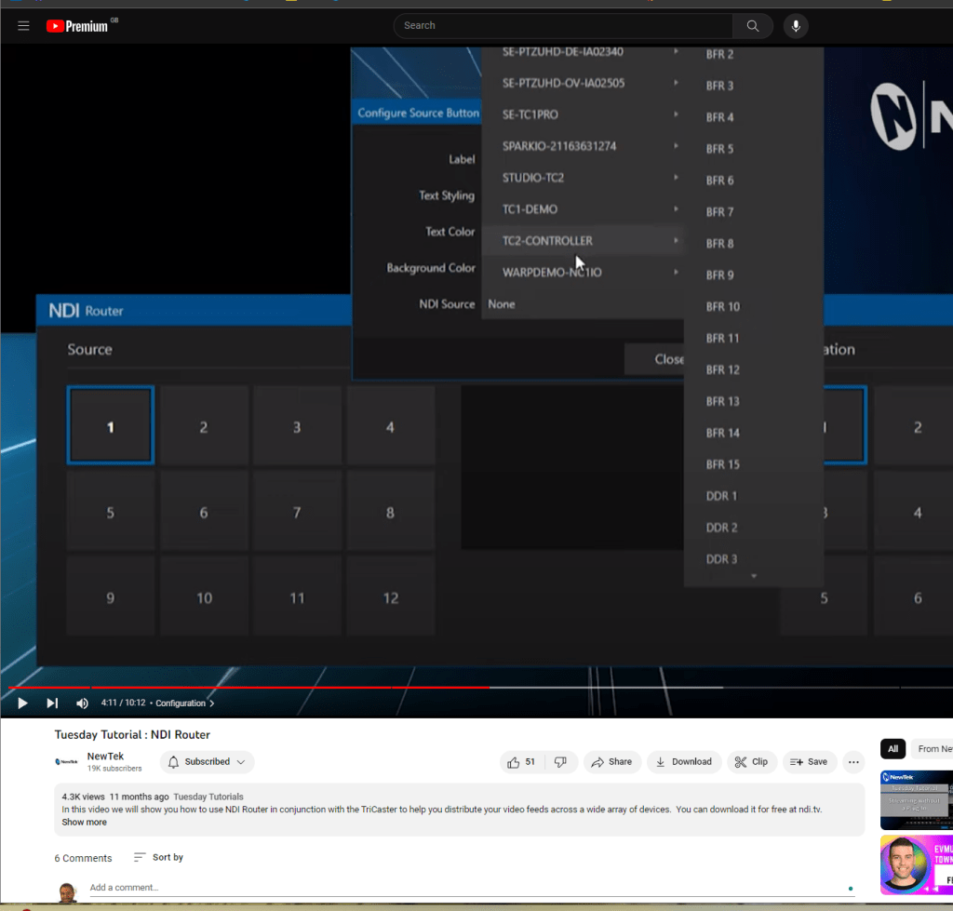Click the Add a comment field
953x911 pixels.
tap(472, 888)
